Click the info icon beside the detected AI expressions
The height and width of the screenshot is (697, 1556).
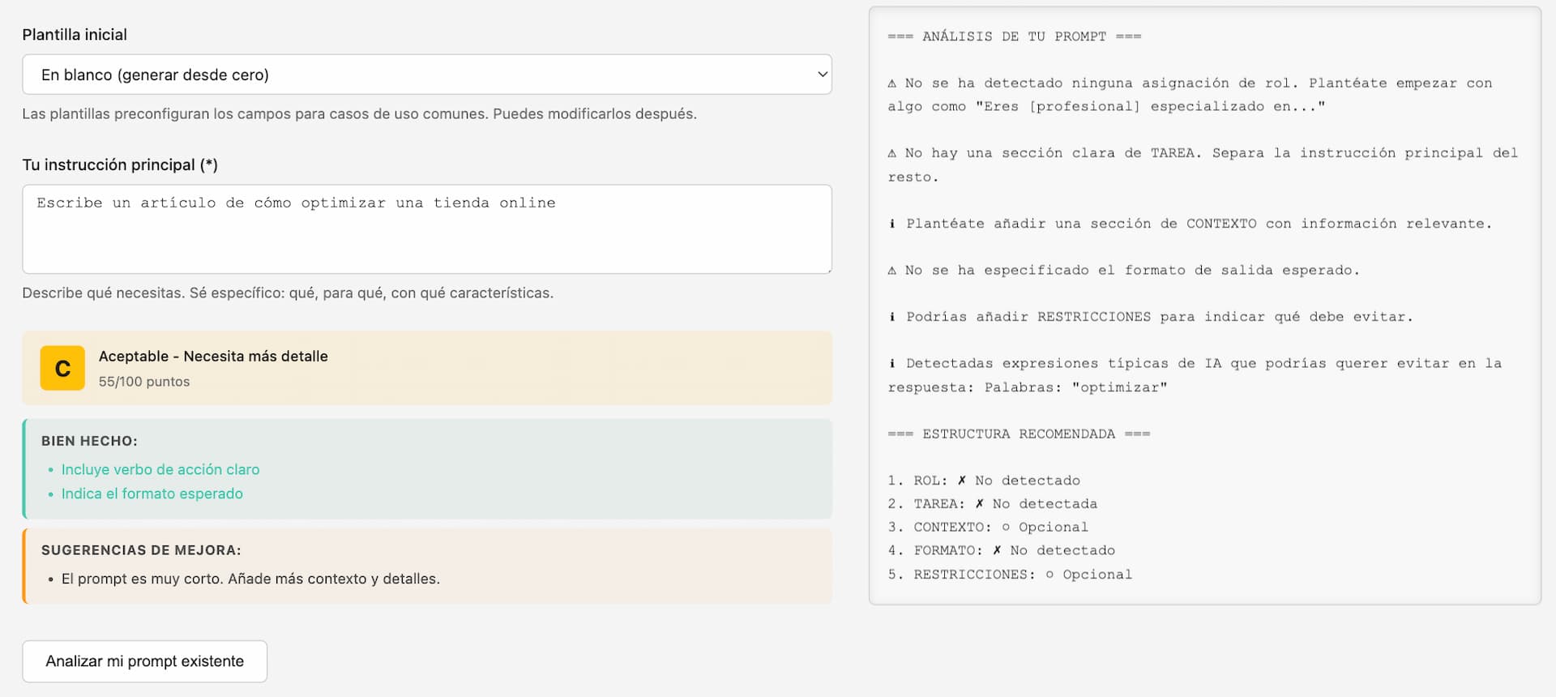(x=892, y=364)
